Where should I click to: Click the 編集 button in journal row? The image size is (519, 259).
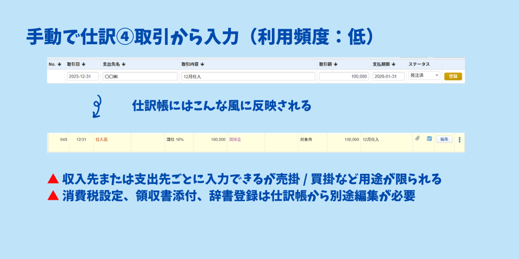[444, 139]
